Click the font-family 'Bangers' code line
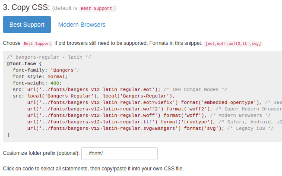 pos(46,70)
